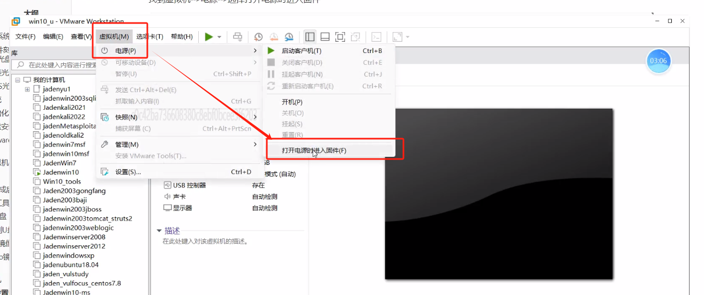Select Jaden2003baji virtual machine
704x295 pixels.
65,200
